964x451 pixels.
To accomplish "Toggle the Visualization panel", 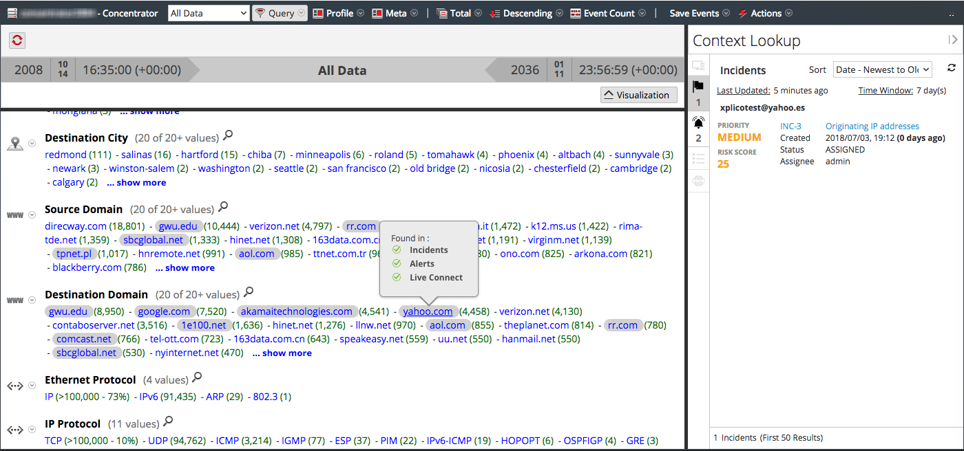I will [x=638, y=95].
